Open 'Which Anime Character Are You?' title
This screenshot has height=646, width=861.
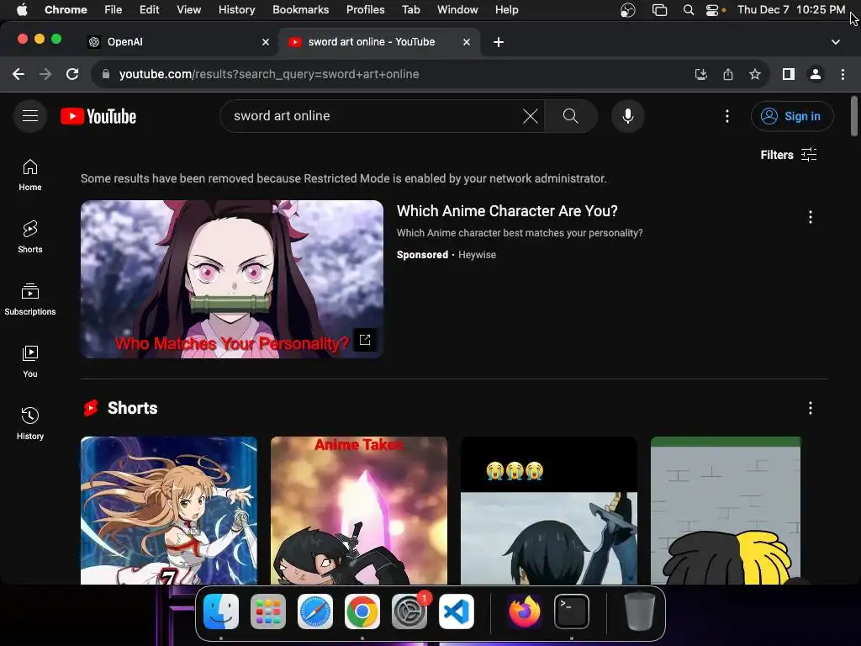pyautogui.click(x=507, y=211)
